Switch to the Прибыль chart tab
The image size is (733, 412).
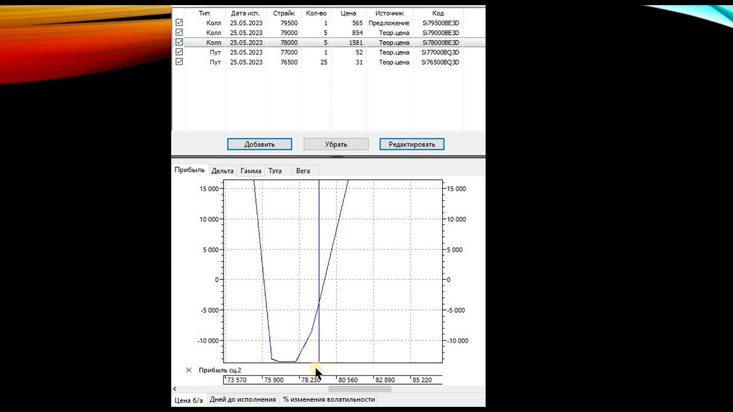point(190,170)
